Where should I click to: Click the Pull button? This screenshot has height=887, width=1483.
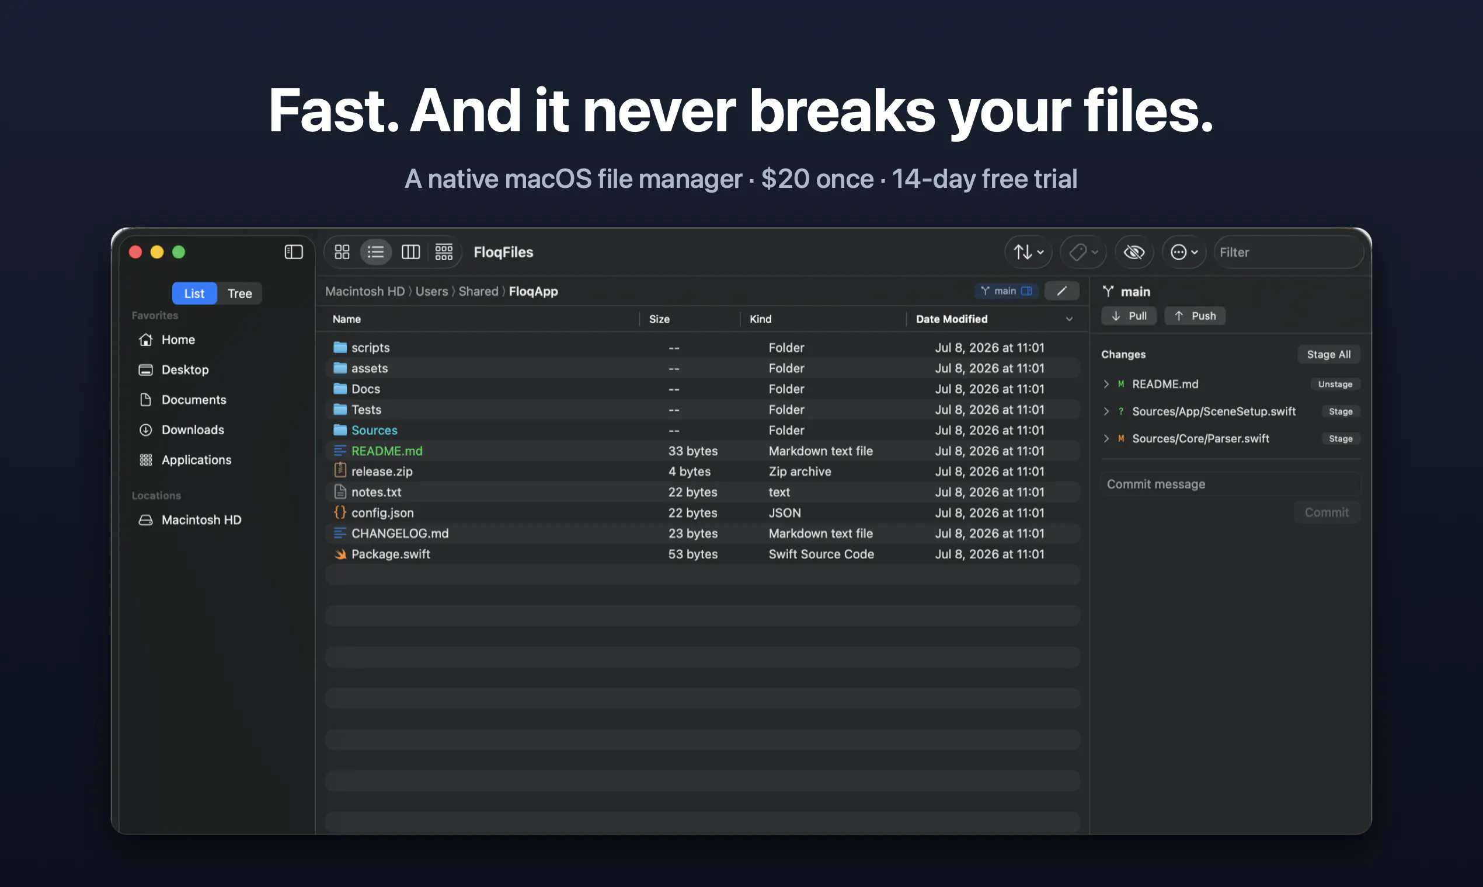pyautogui.click(x=1129, y=316)
